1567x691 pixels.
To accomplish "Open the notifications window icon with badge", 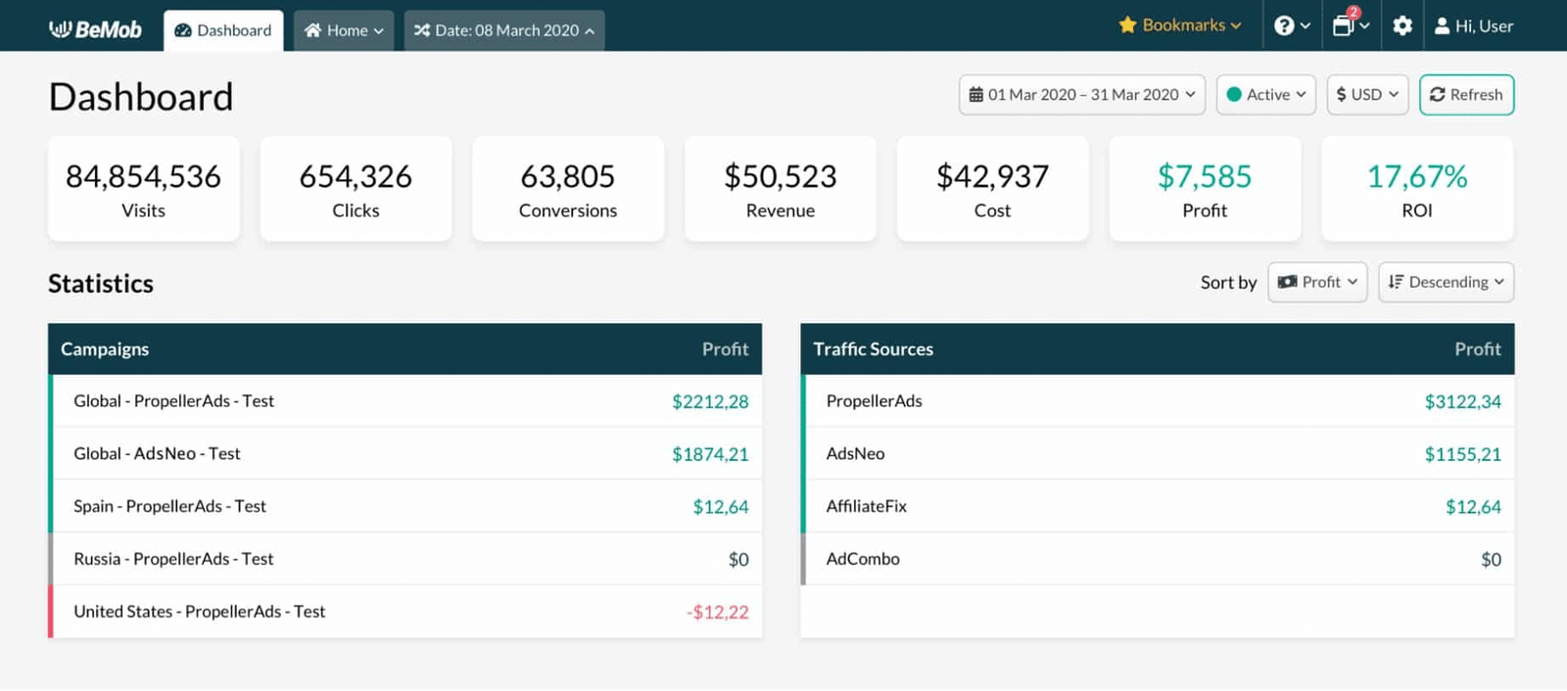I will tap(1344, 25).
